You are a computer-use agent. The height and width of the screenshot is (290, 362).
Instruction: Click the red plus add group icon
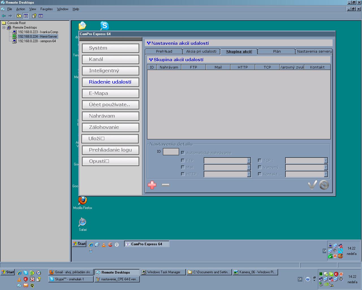tap(152, 185)
